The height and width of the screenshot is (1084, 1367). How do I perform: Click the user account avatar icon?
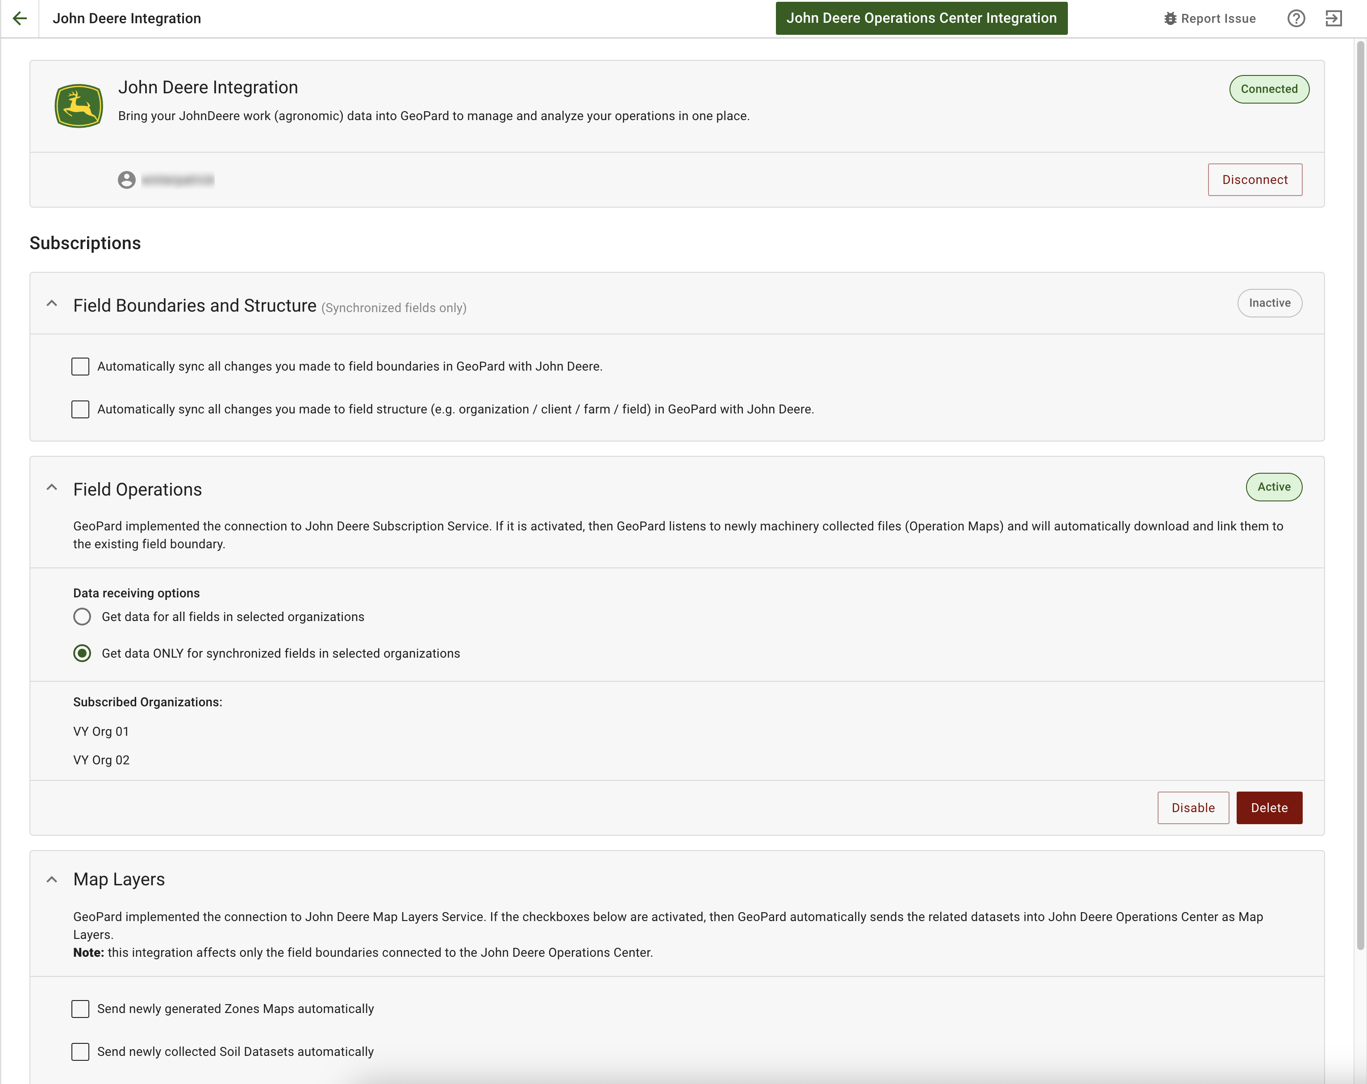click(x=127, y=180)
